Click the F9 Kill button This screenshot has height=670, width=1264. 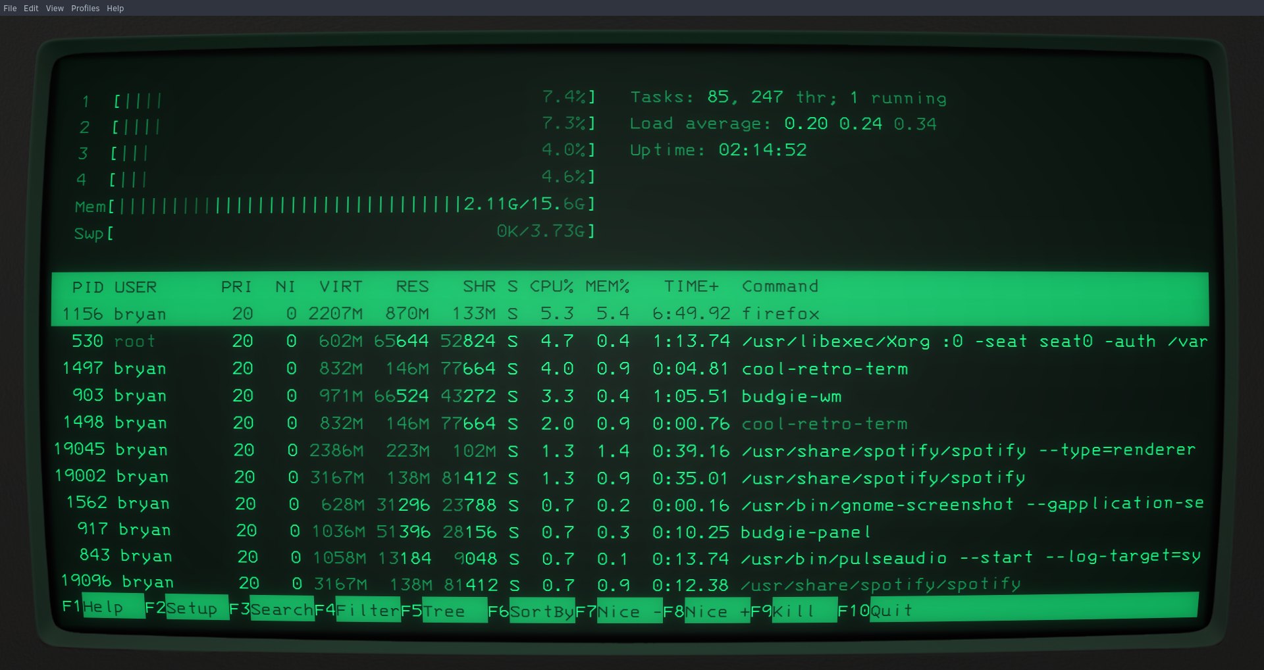[794, 611]
